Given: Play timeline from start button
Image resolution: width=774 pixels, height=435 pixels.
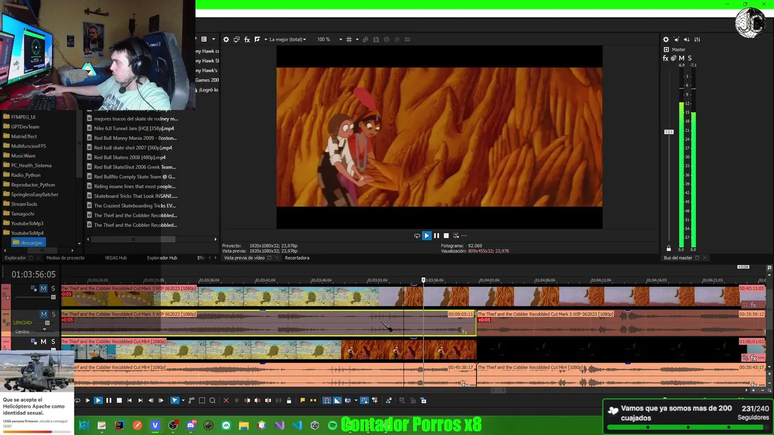Looking at the screenshot, I should (x=88, y=400).
